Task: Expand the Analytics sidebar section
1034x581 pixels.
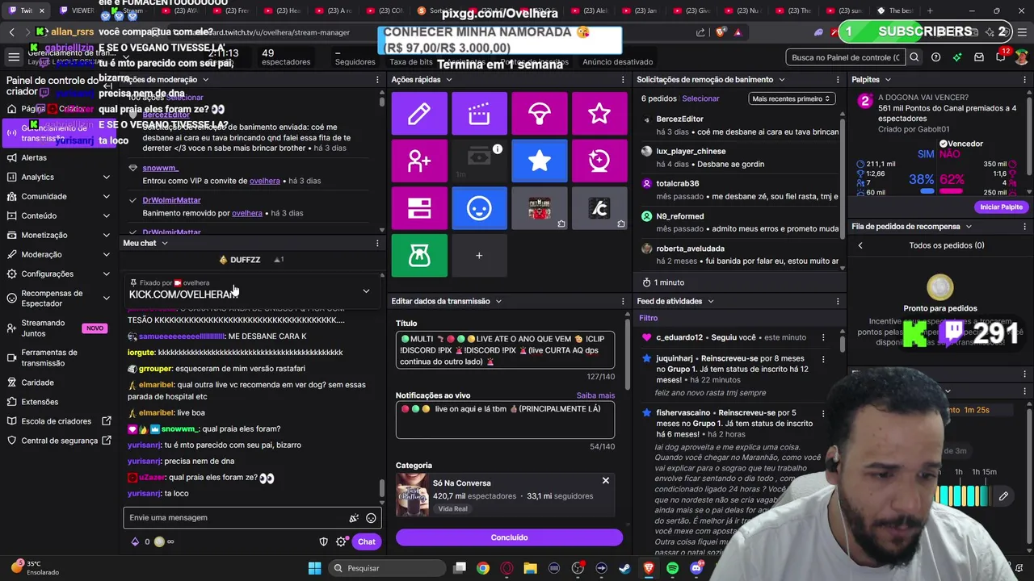Action: (107, 177)
